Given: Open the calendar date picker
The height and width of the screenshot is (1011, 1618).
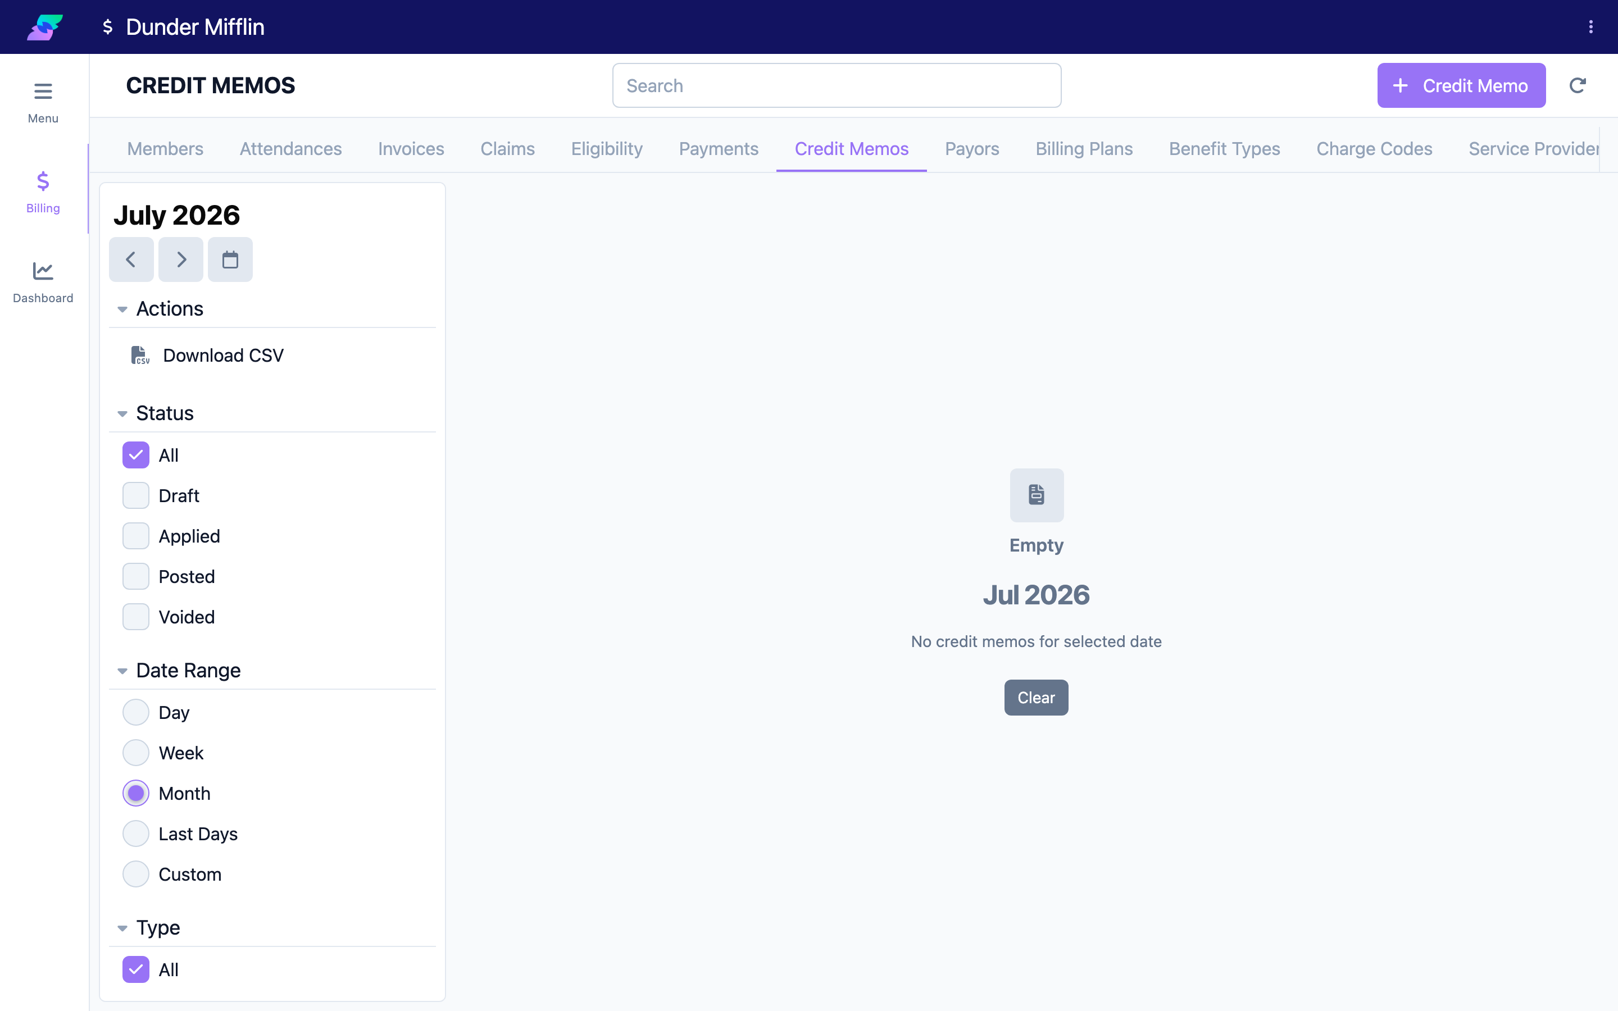Looking at the screenshot, I should (x=230, y=259).
